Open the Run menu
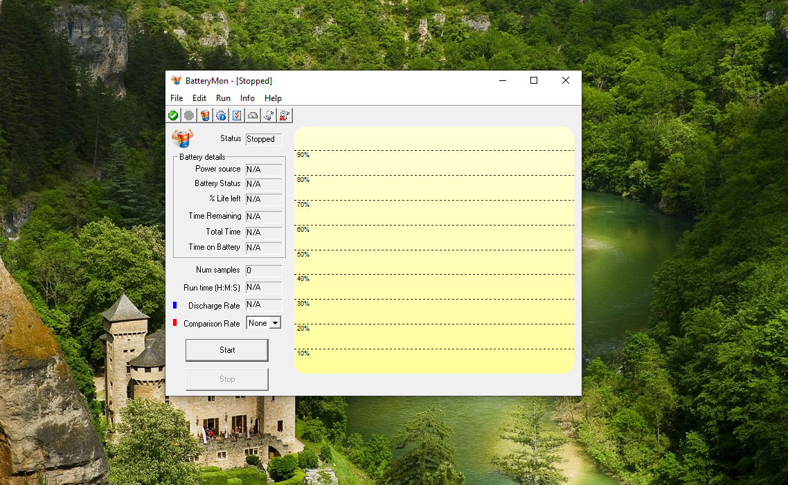The image size is (788, 485). (x=223, y=98)
